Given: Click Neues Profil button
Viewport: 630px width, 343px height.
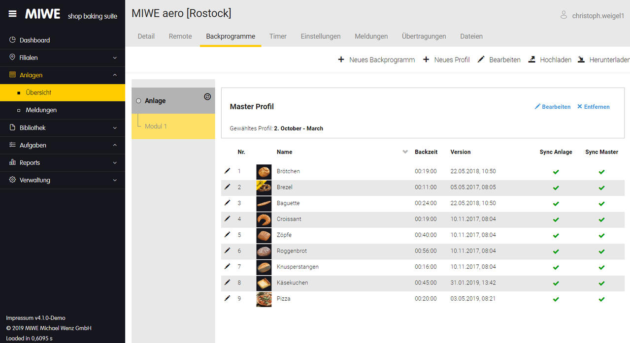Looking at the screenshot, I should click(446, 60).
